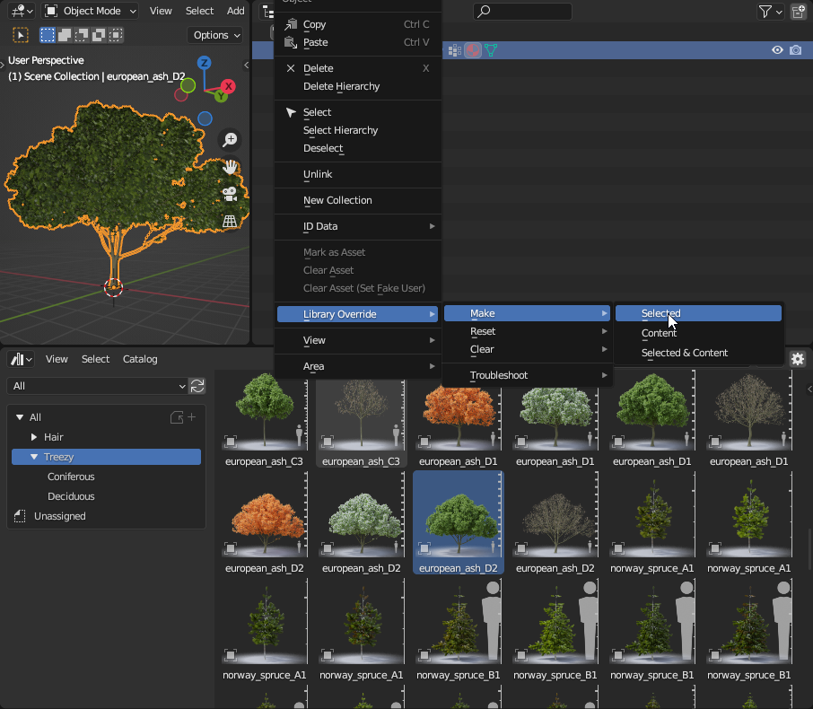The width and height of the screenshot is (813, 709).
Task: Click the pan hand icon in viewport
Action: click(231, 167)
